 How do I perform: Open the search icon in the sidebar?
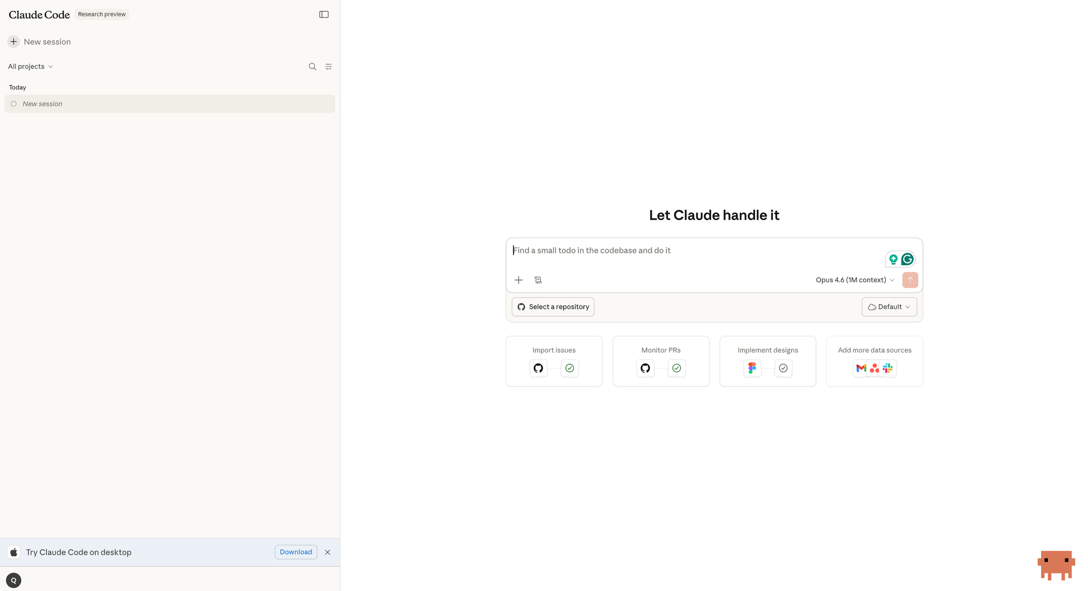(x=312, y=66)
